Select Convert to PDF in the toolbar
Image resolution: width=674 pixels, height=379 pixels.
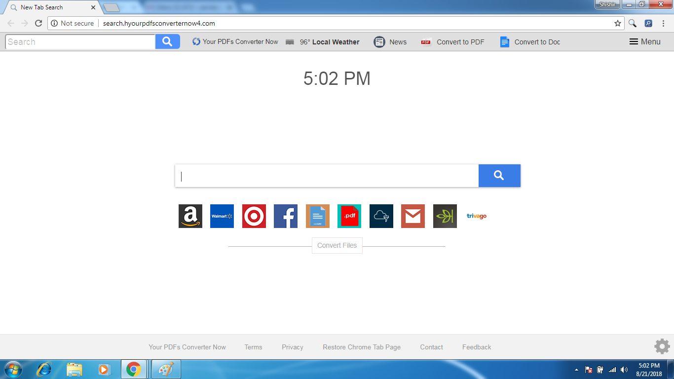[x=452, y=42]
